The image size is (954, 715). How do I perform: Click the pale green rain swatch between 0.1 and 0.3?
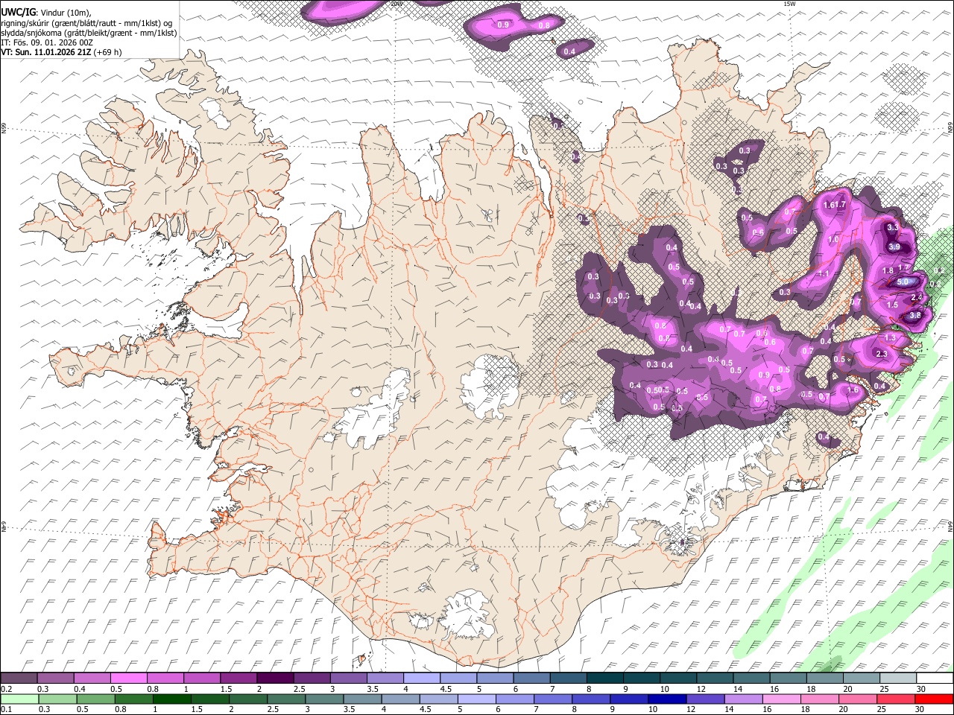coord(20,699)
